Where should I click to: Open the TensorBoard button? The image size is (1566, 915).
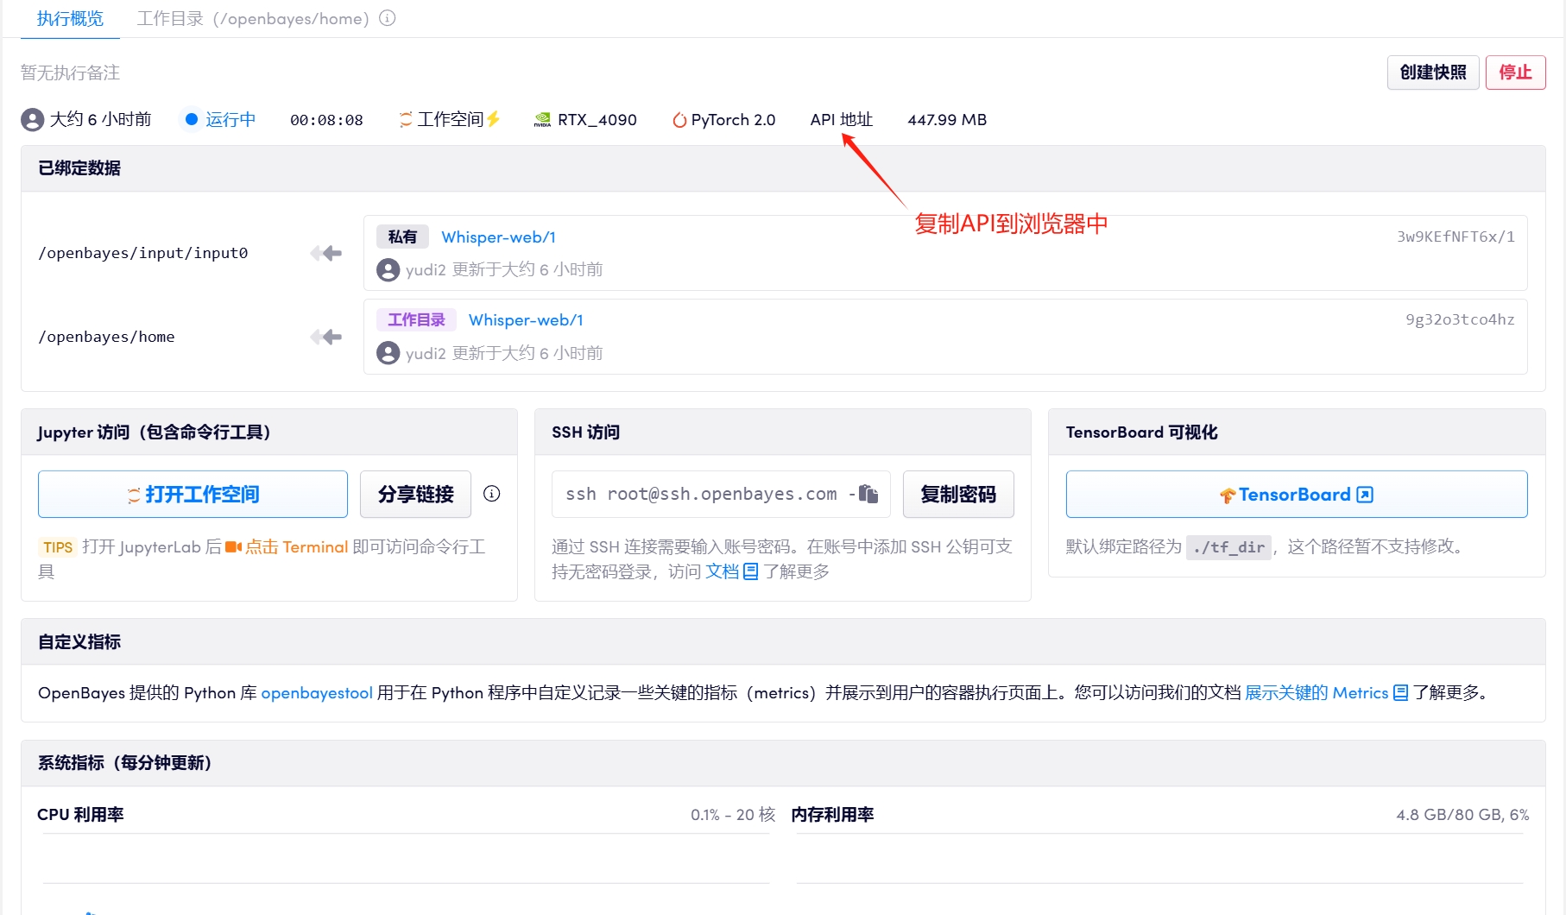coord(1296,494)
